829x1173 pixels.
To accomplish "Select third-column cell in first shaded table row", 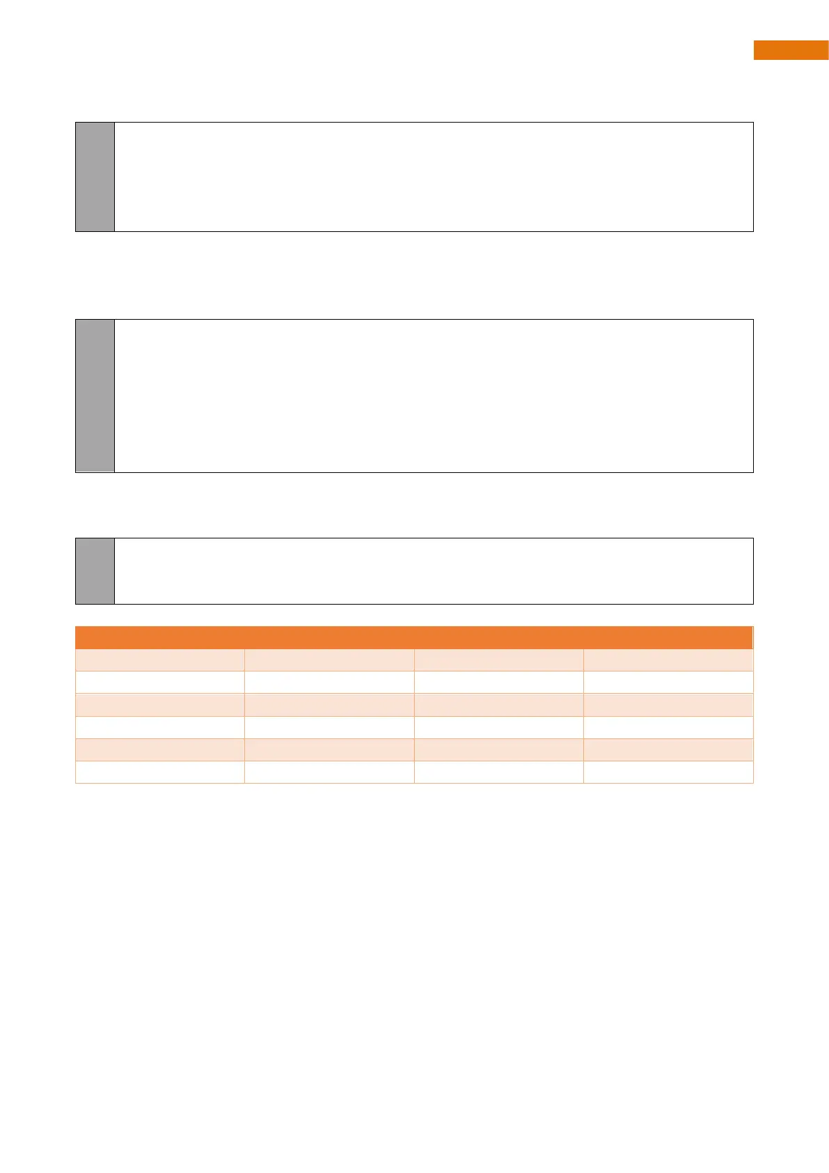I will tap(498, 660).
